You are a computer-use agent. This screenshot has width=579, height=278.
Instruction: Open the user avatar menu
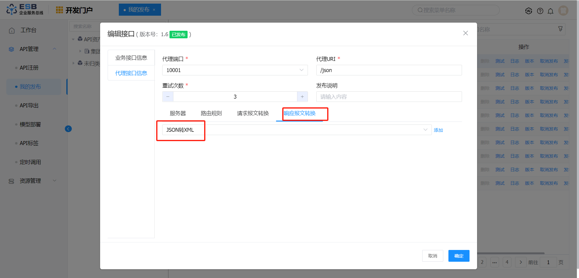tap(563, 11)
